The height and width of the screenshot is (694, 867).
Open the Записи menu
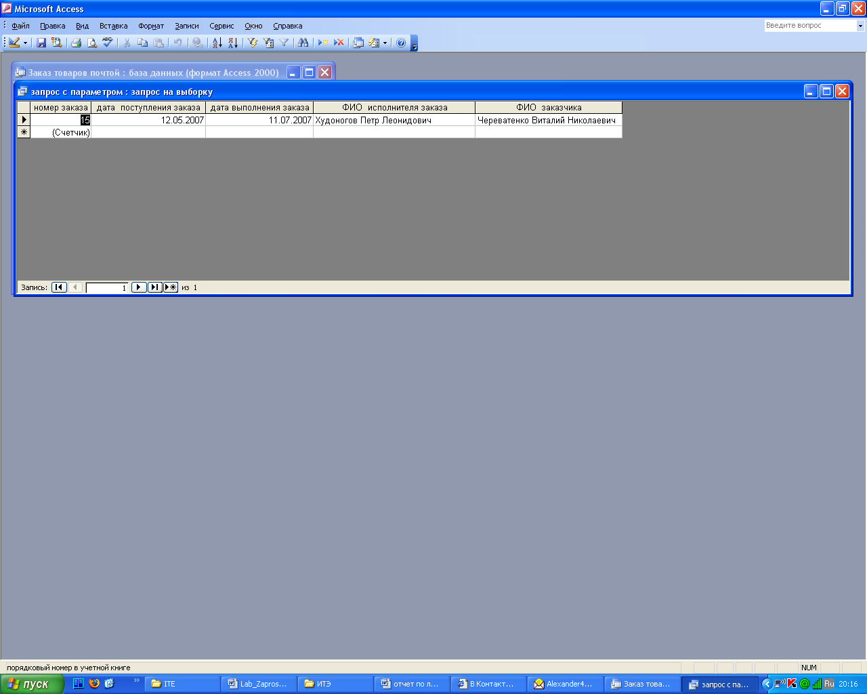(x=187, y=26)
